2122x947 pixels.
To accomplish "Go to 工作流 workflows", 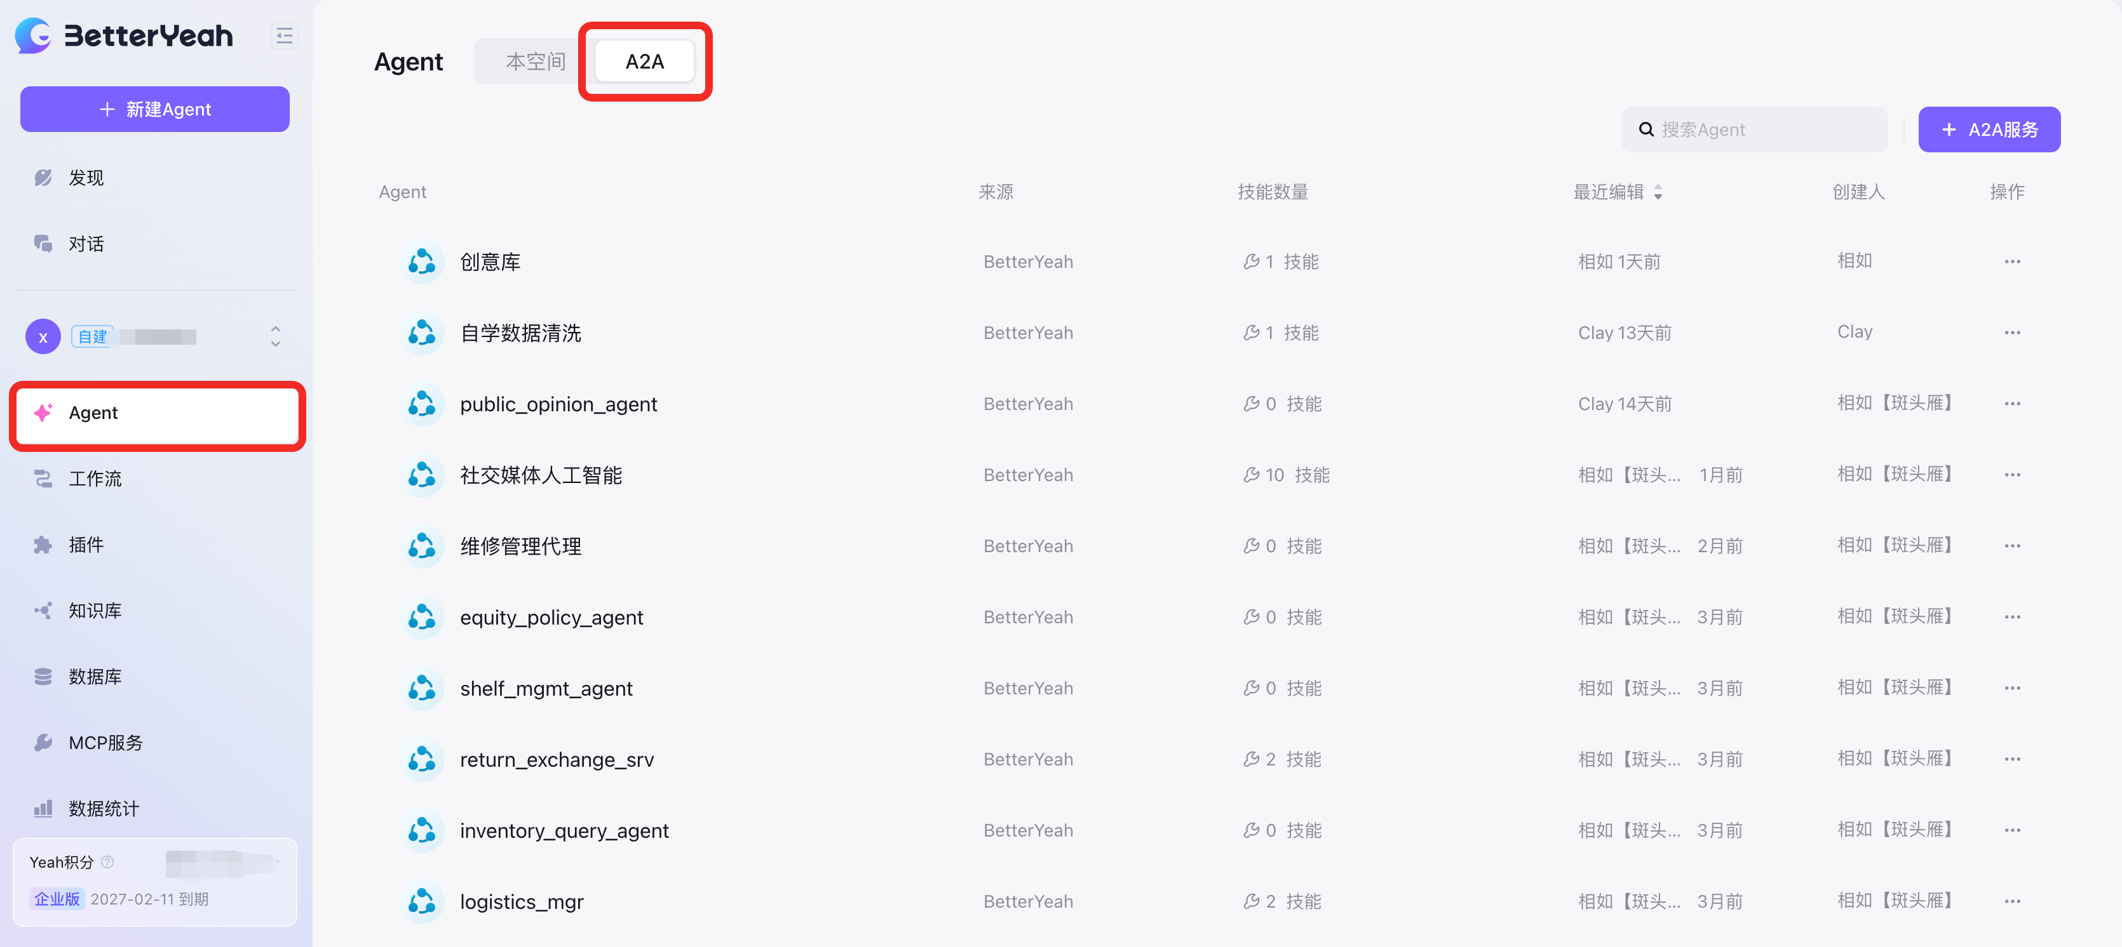I will 95,479.
